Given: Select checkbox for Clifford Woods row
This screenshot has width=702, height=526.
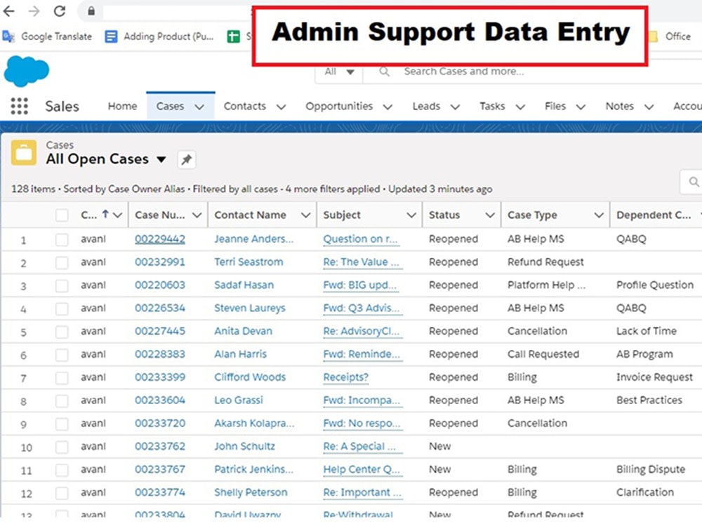Looking at the screenshot, I should pyautogui.click(x=62, y=378).
